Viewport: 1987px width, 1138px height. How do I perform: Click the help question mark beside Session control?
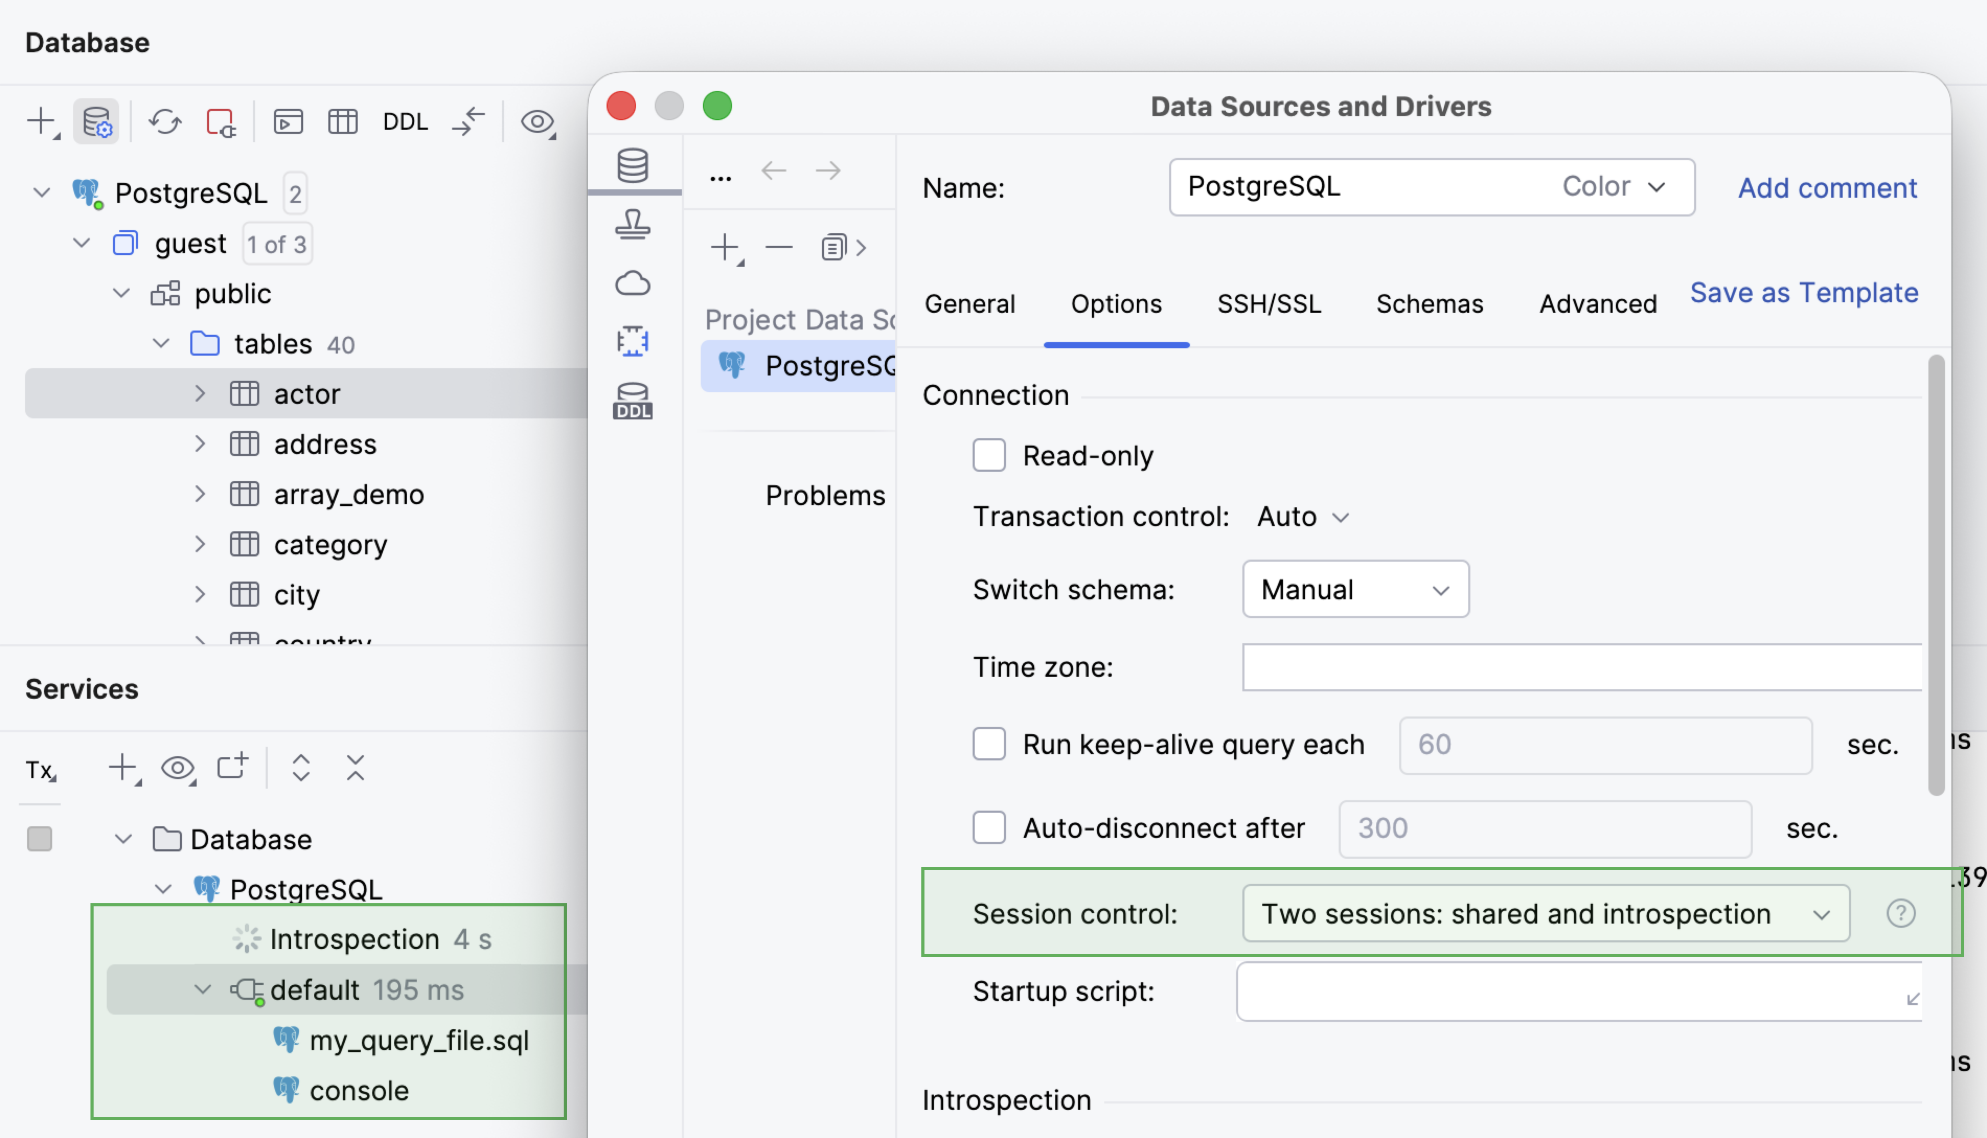click(x=1901, y=913)
